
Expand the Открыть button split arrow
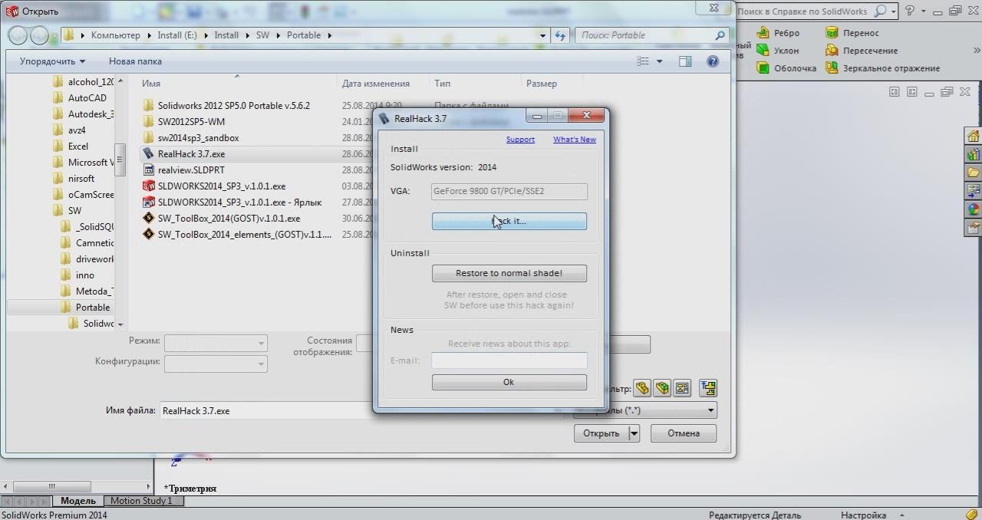[634, 433]
